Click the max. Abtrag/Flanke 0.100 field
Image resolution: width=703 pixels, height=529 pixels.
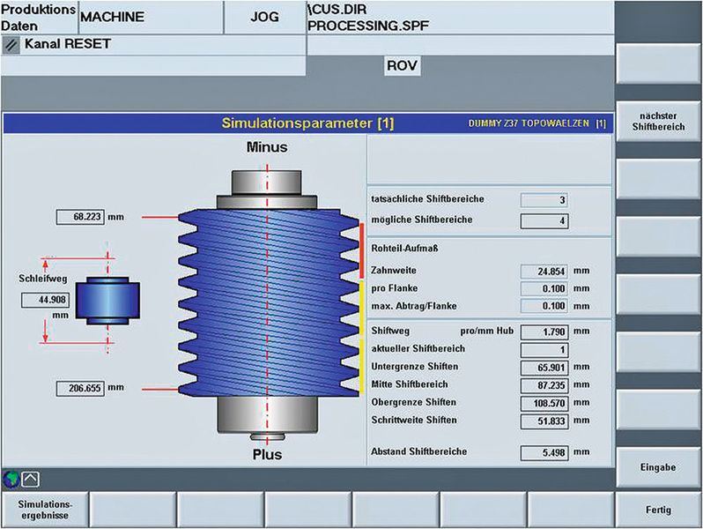(x=544, y=307)
